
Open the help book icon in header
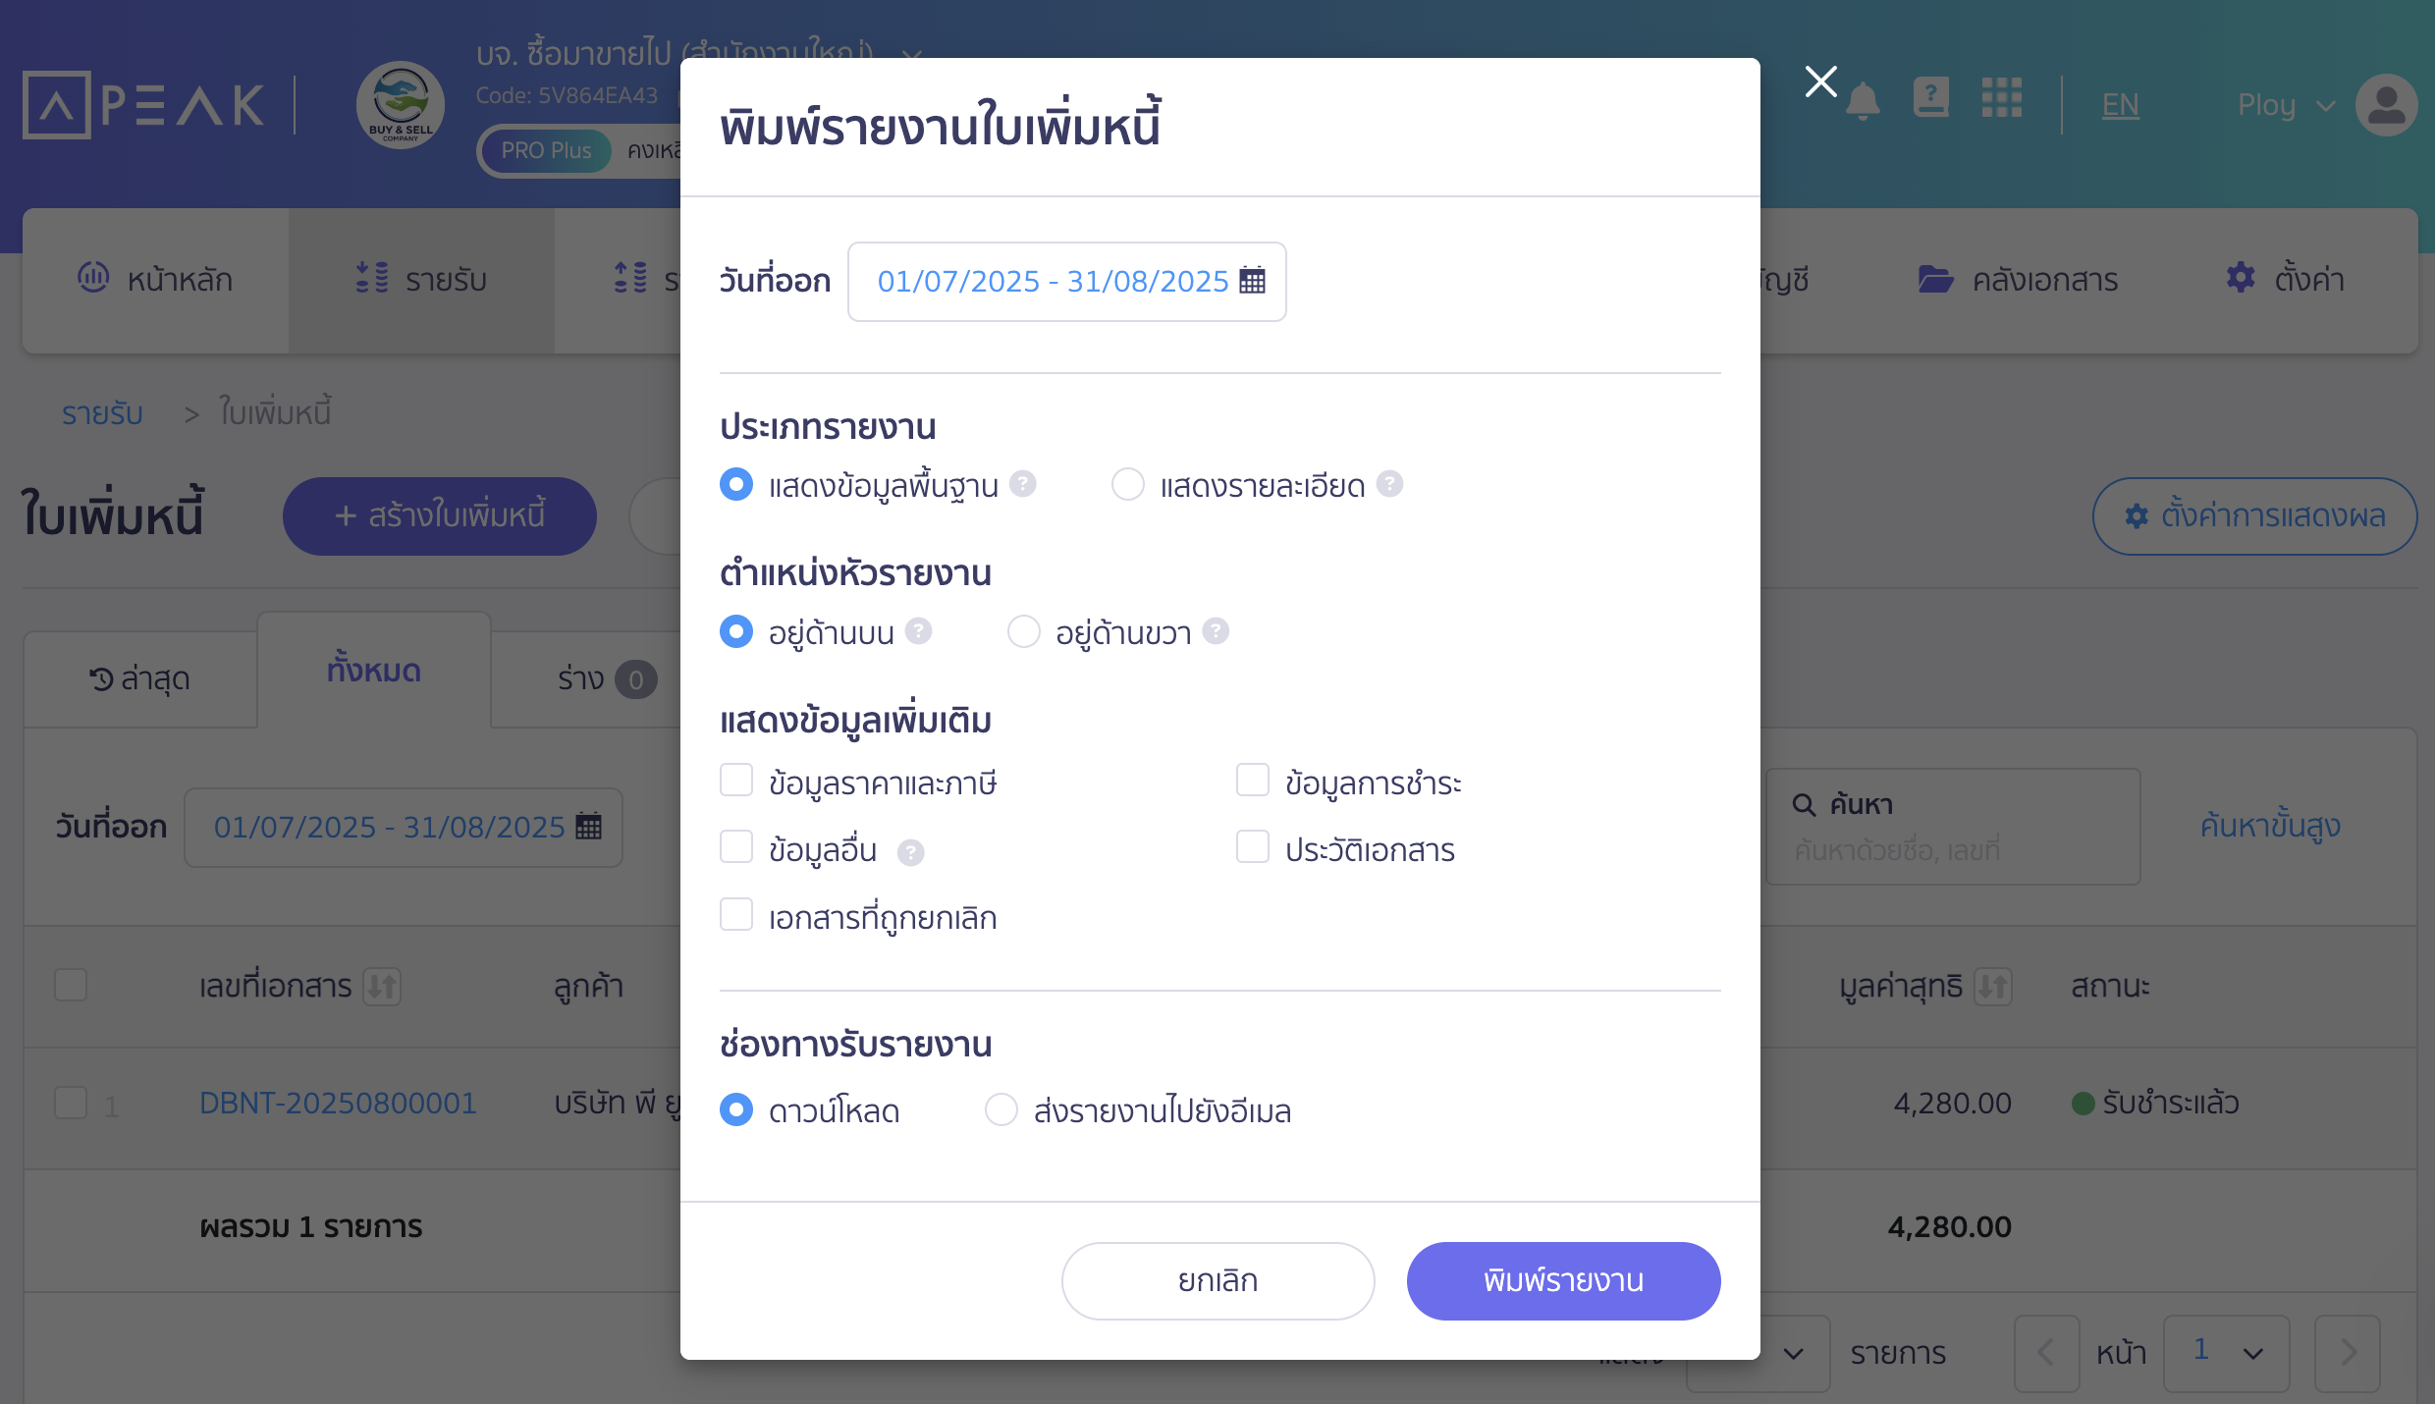pyautogui.click(x=1931, y=98)
